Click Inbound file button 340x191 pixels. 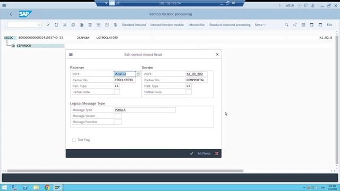pos(197,25)
